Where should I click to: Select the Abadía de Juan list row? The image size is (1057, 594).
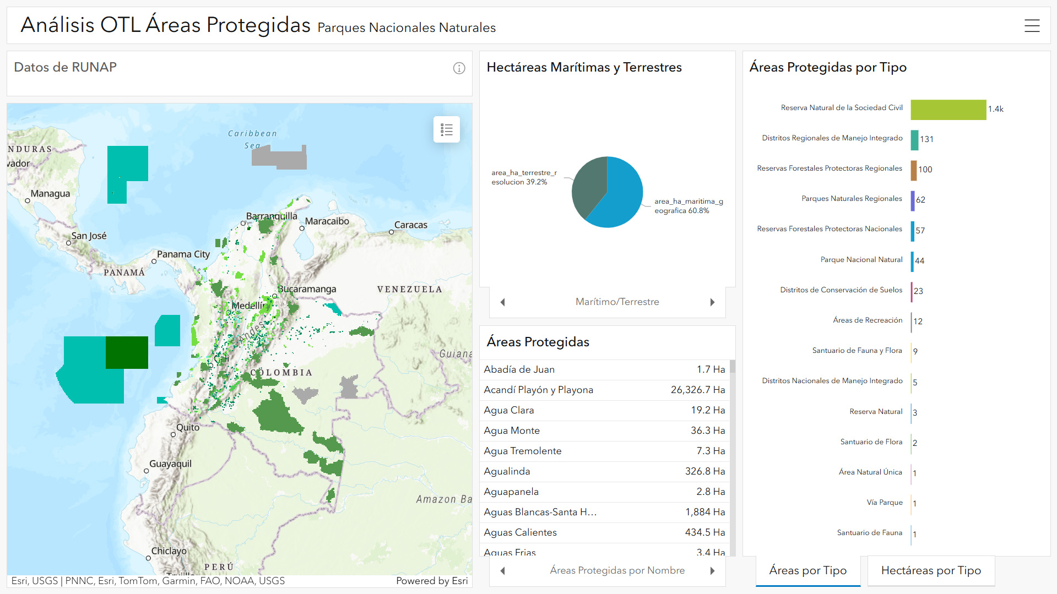[x=604, y=369]
